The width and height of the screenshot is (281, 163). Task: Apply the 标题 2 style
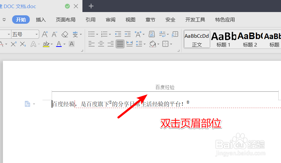coord(250,39)
